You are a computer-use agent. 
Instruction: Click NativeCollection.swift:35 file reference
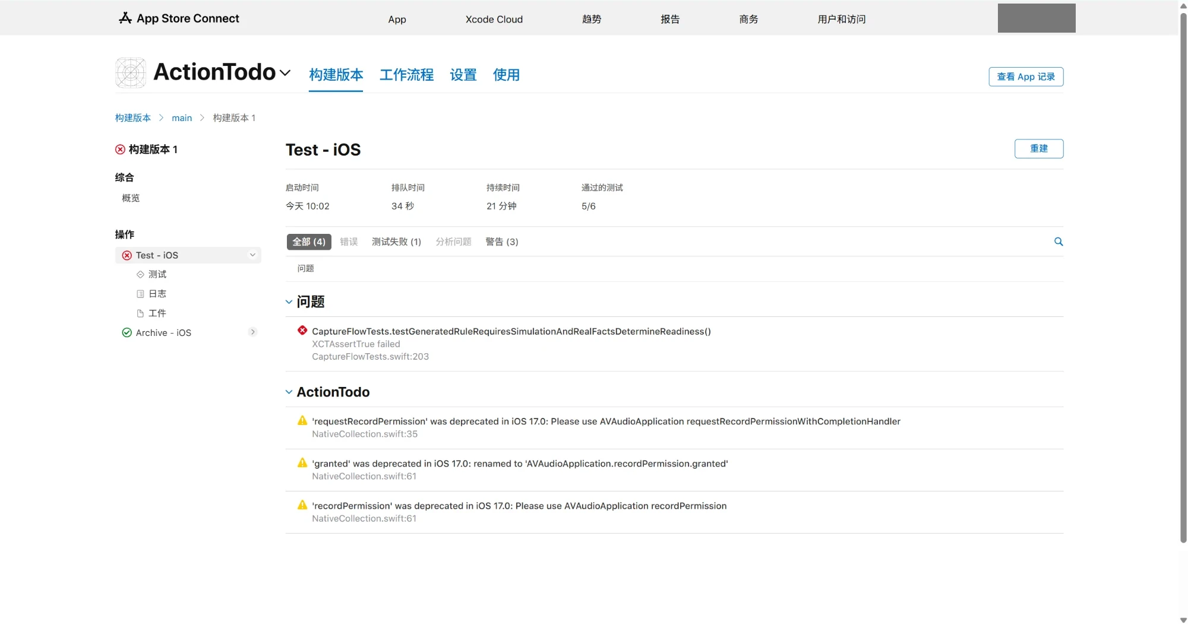point(365,434)
